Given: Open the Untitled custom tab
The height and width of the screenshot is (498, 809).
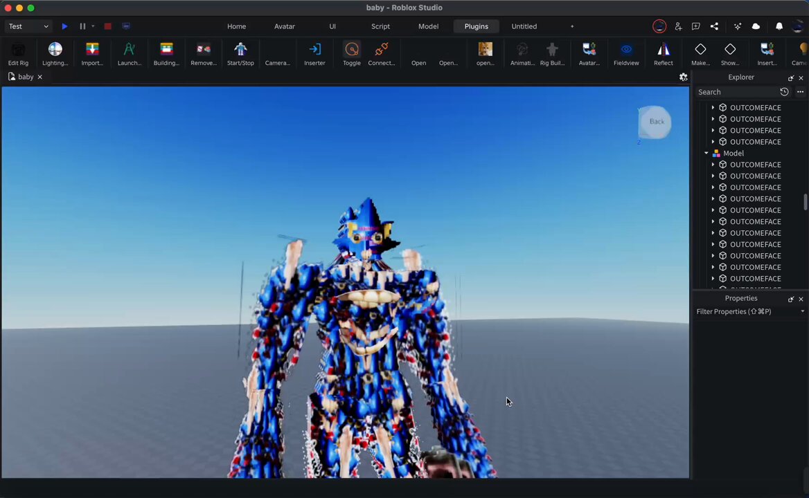Looking at the screenshot, I should [524, 26].
